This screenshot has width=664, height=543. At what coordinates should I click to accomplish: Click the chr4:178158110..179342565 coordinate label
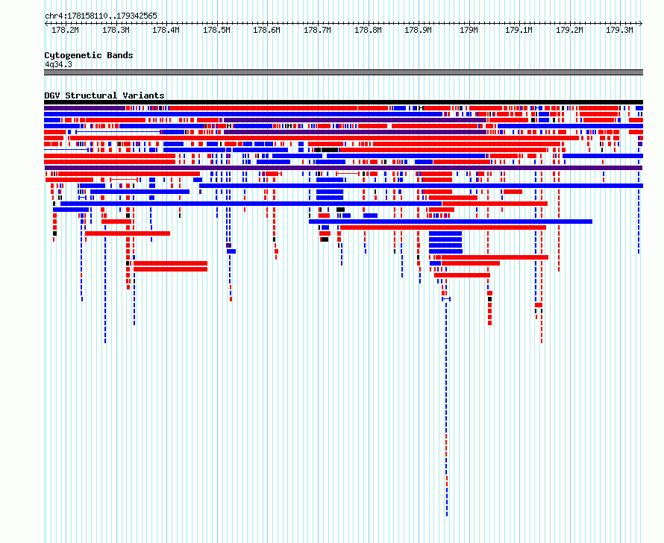(101, 16)
